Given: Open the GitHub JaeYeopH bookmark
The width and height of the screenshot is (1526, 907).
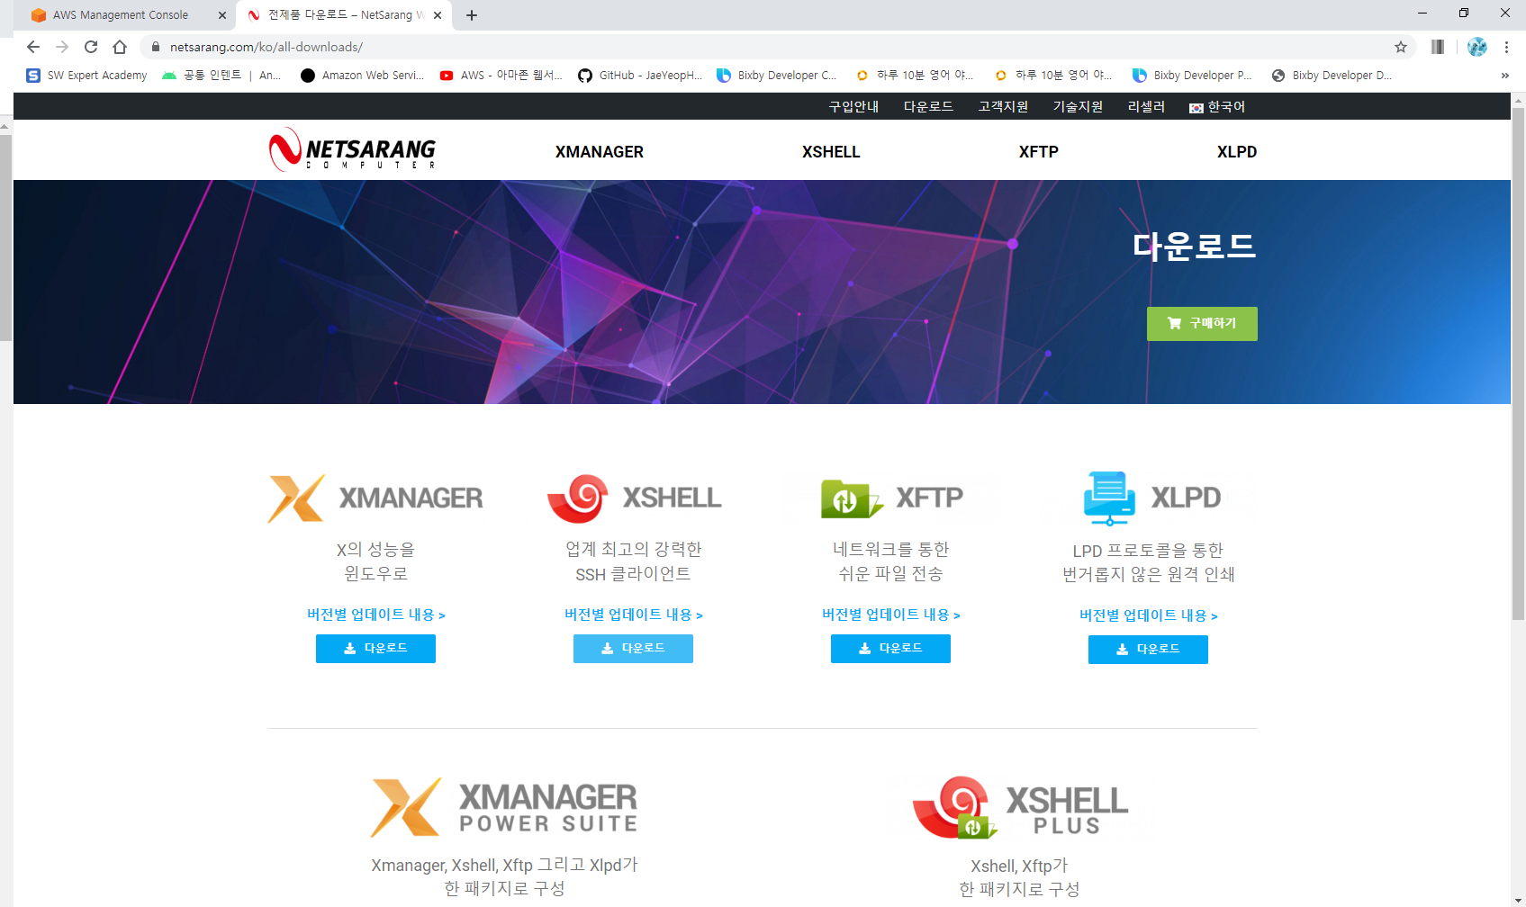Looking at the screenshot, I should tap(640, 76).
